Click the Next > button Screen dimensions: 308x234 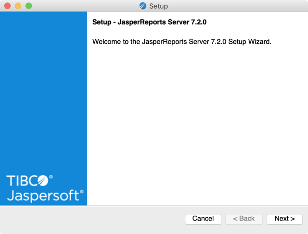click(x=284, y=219)
